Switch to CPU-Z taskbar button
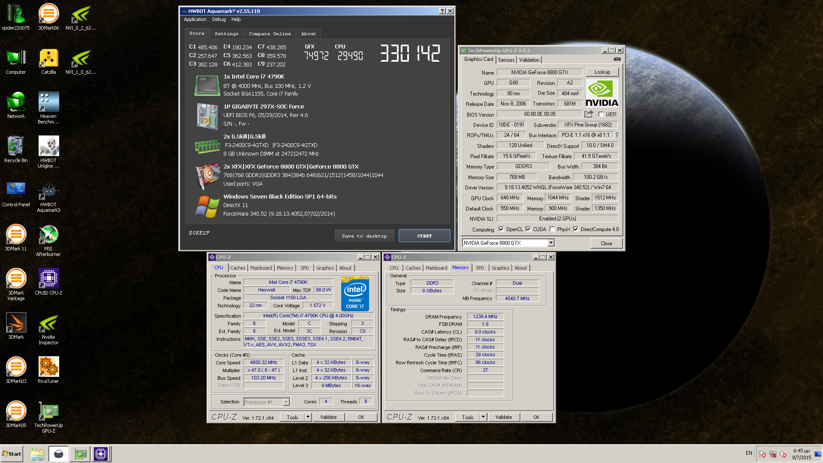This screenshot has height=463, width=823. 101,454
